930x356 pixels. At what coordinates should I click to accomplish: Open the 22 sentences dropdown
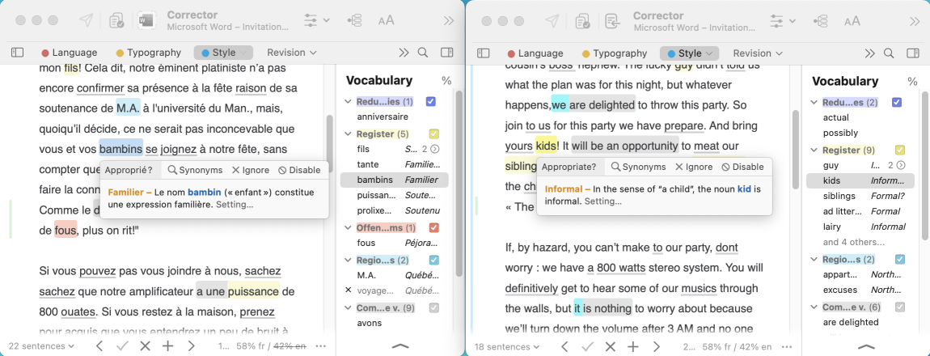pos(41,346)
